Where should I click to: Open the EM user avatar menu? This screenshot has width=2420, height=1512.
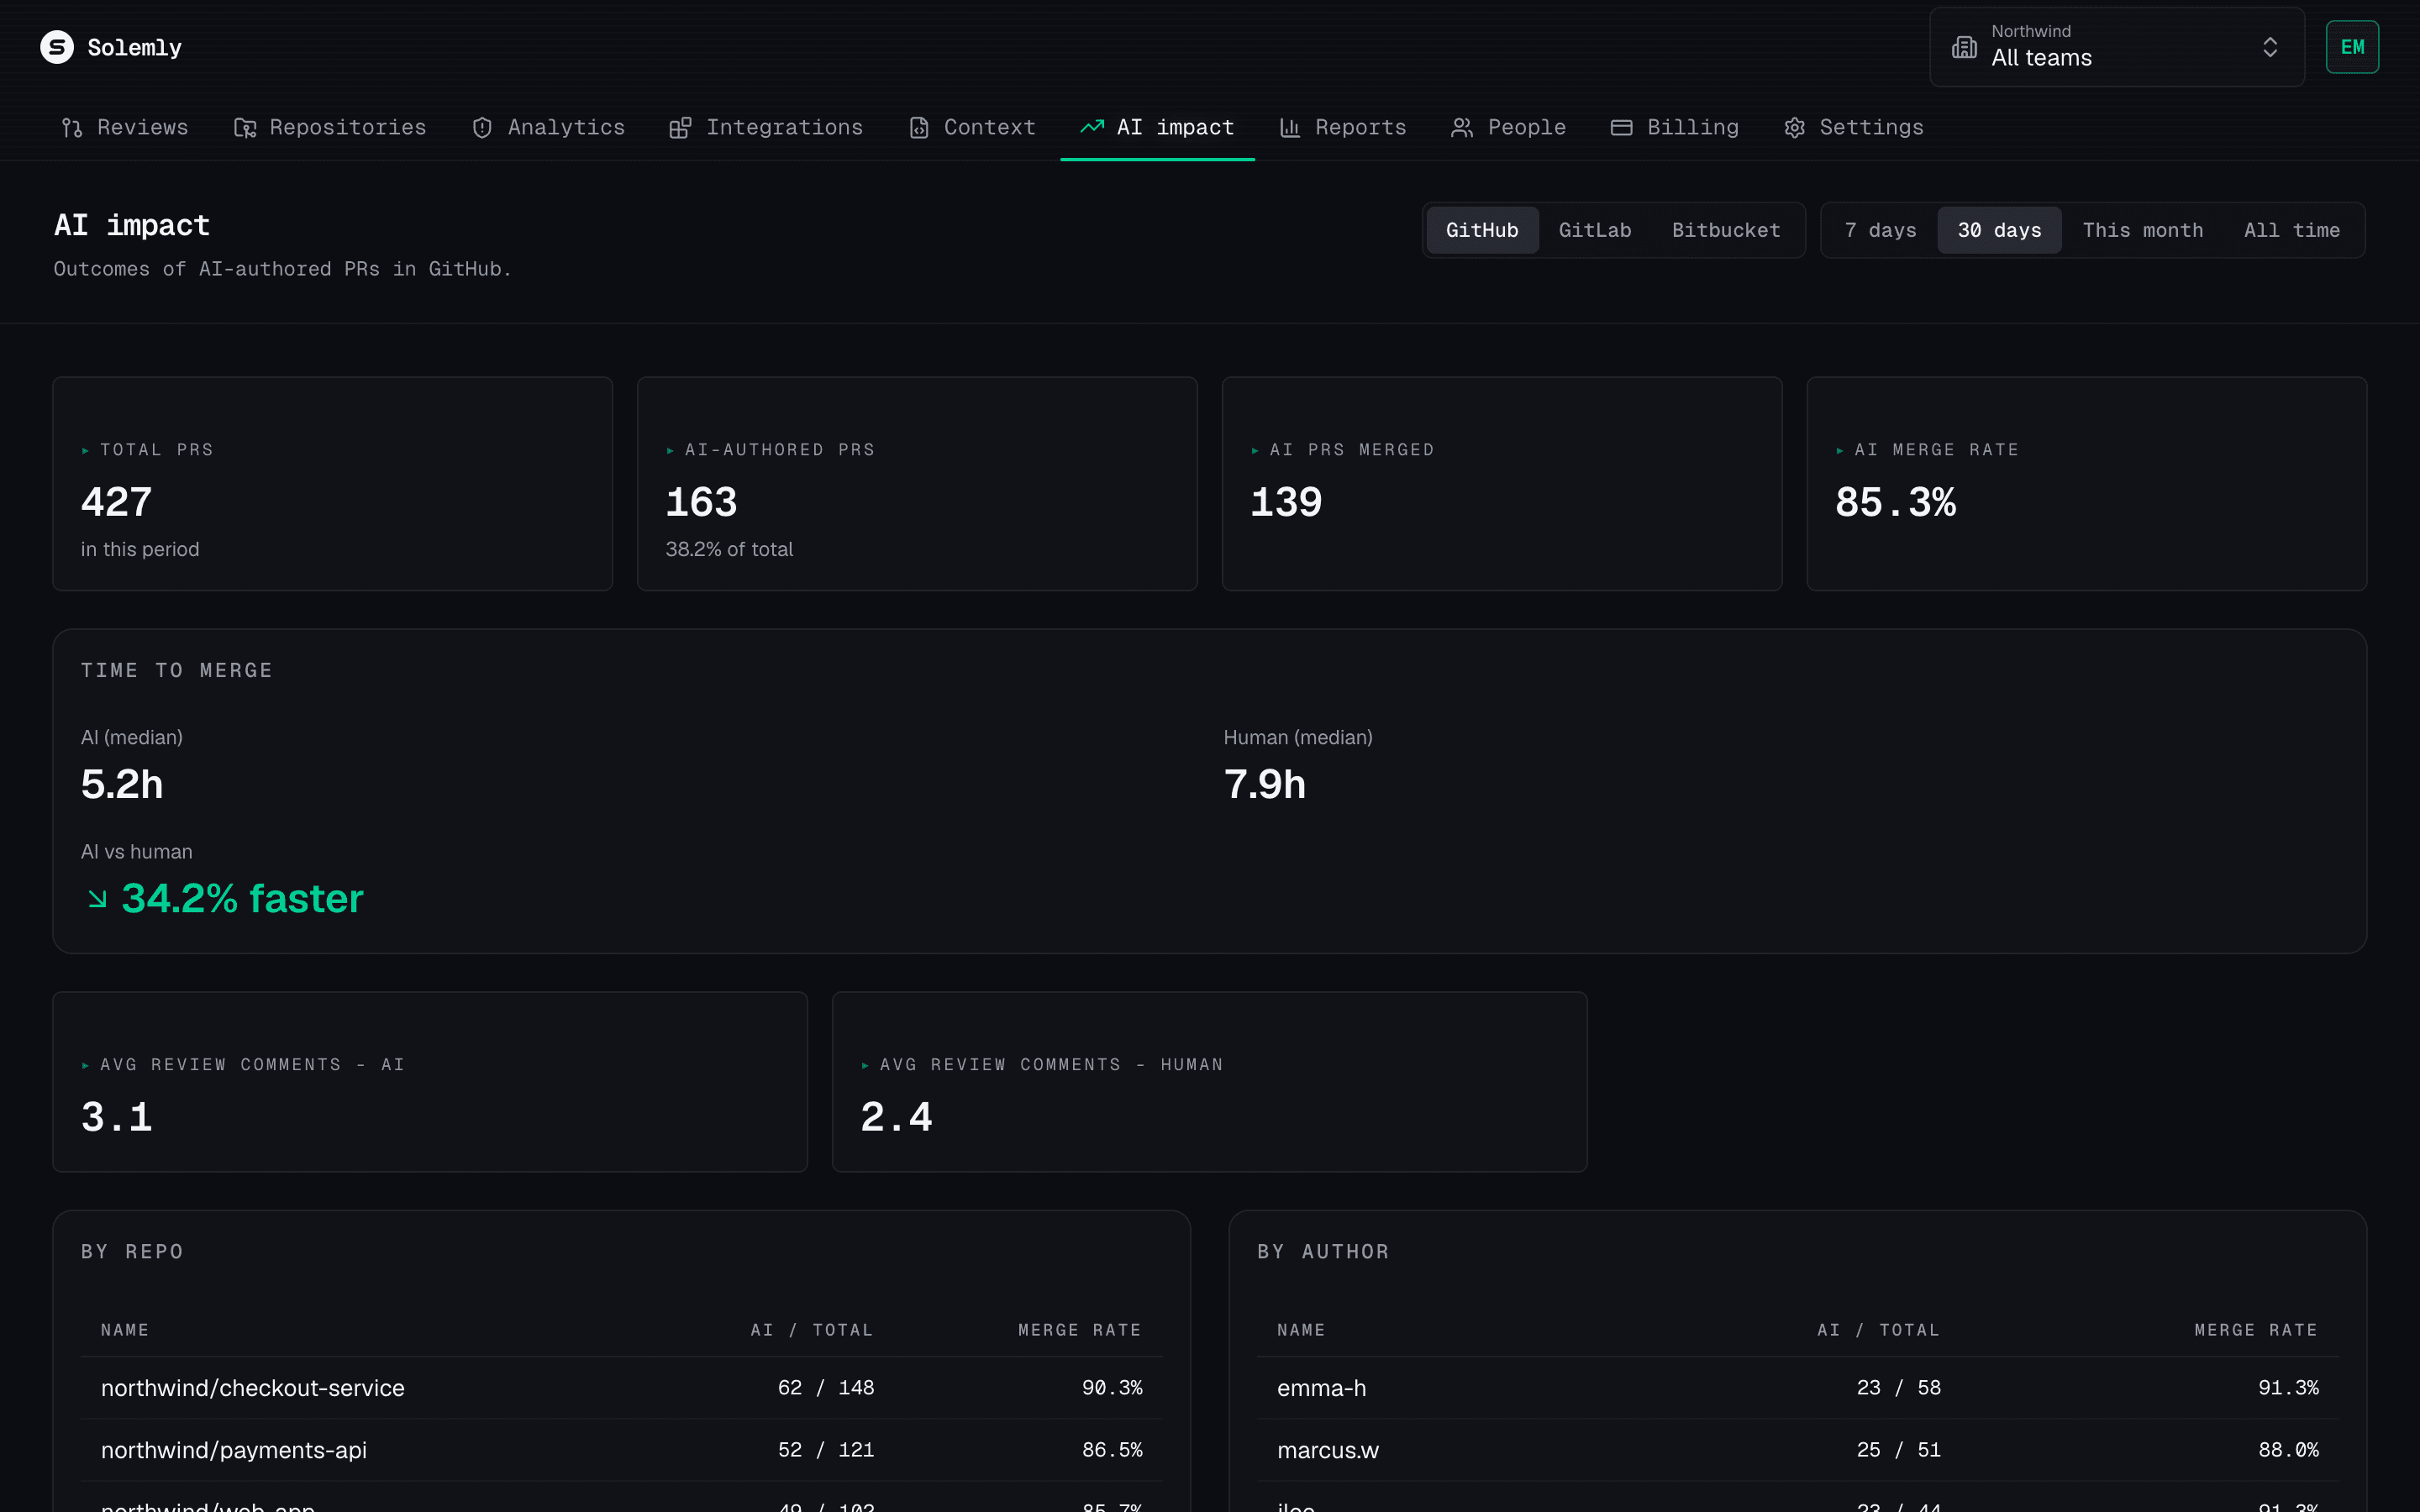pyautogui.click(x=2352, y=47)
